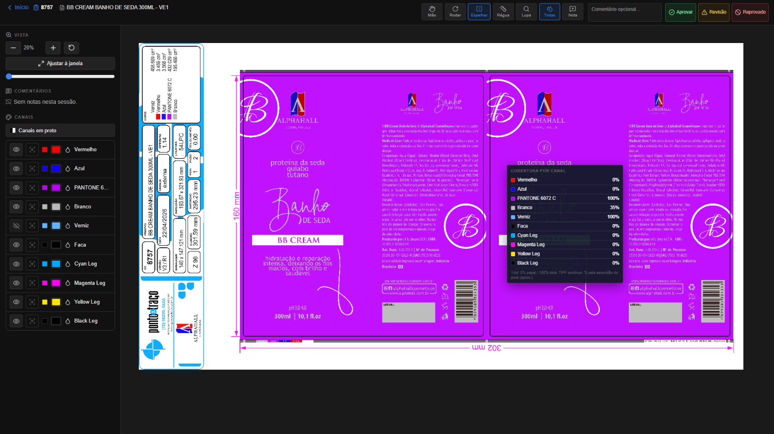Open the Vermelho large color swatch
774x434 pixels.
pyautogui.click(x=56, y=150)
